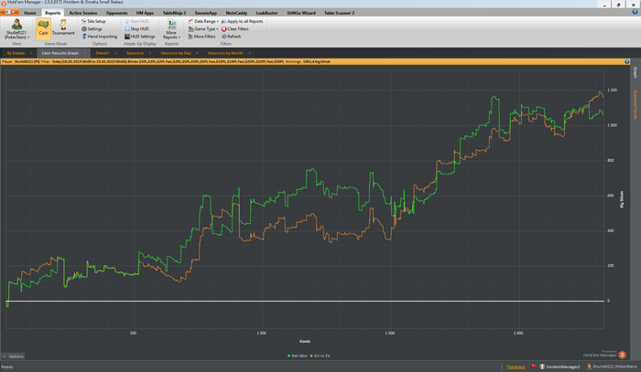
Task: Switch to Overall report tab
Action: pyautogui.click(x=103, y=53)
